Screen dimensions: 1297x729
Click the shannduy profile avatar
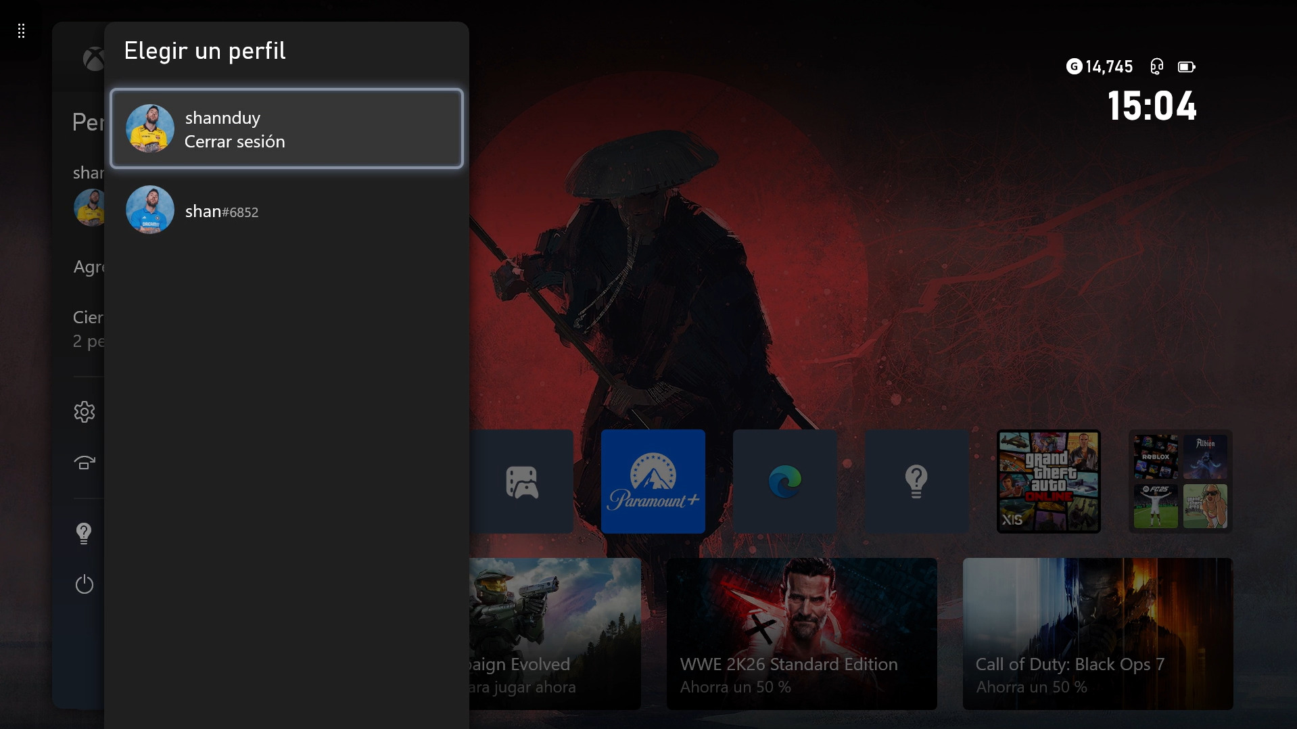(x=150, y=128)
